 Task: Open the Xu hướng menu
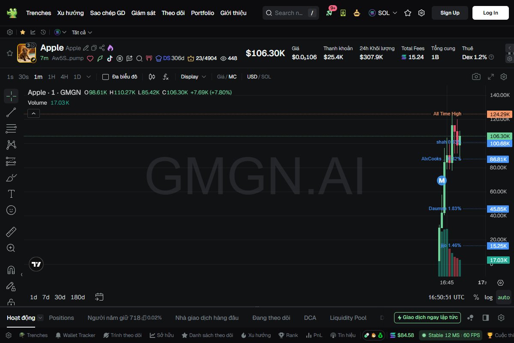point(71,13)
